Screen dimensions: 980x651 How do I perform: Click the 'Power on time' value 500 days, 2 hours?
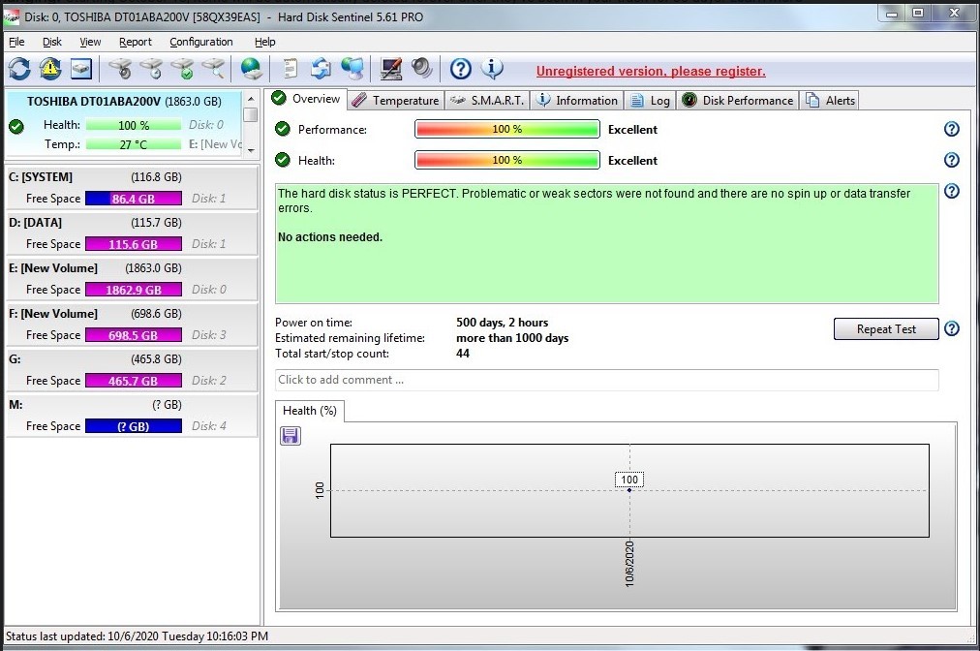502,323
